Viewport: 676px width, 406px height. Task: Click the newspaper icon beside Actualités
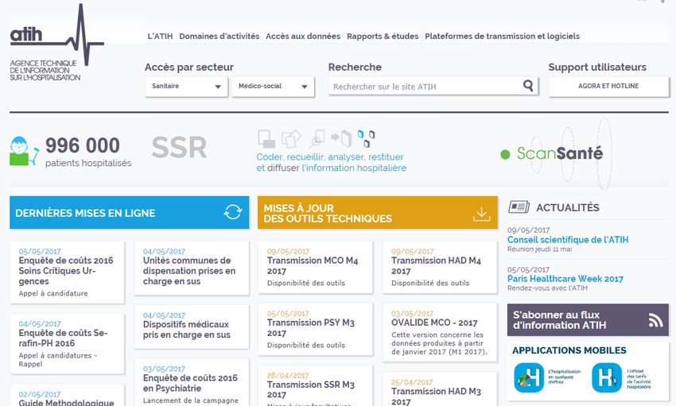(519, 207)
